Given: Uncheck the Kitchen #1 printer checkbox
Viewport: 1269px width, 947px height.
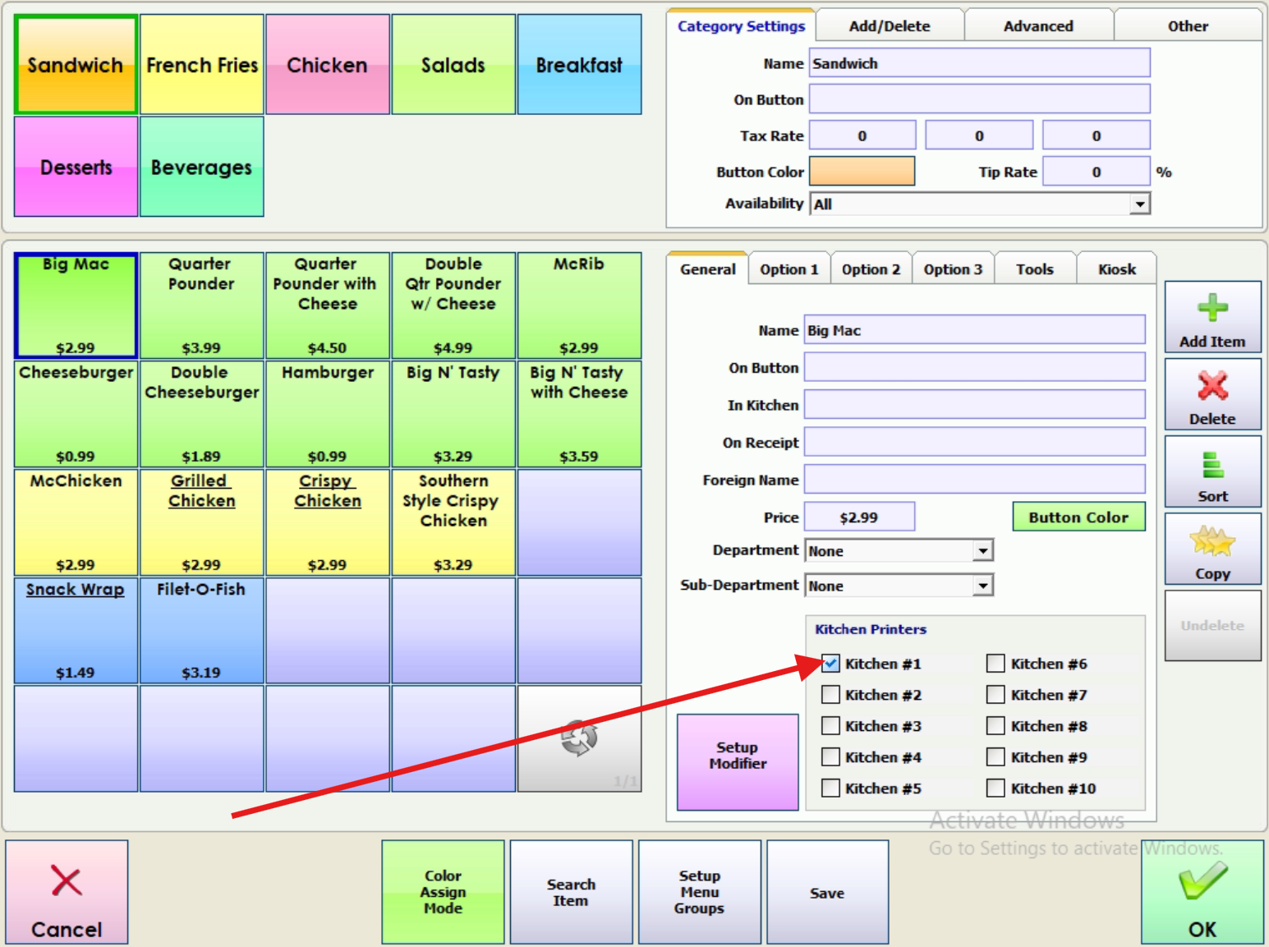Looking at the screenshot, I should [830, 664].
